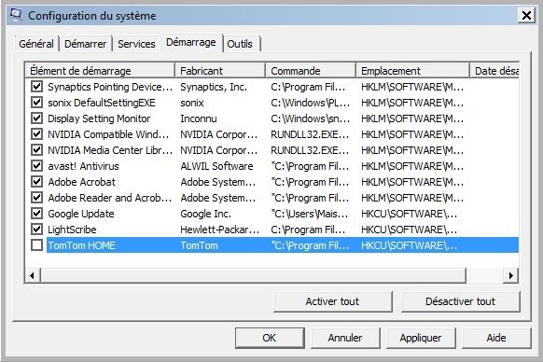Toggle the Adobe Acrobat checkbox

(x=36, y=182)
